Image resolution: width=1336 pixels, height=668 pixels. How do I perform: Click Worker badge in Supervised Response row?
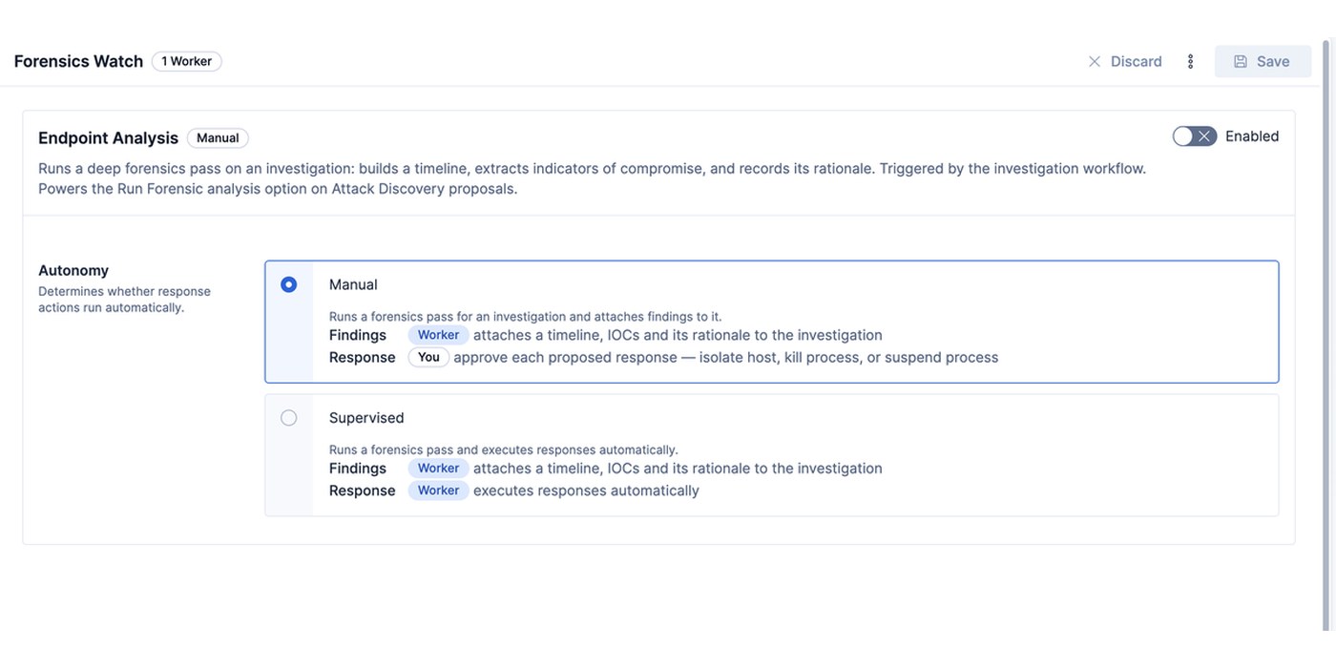[438, 491]
